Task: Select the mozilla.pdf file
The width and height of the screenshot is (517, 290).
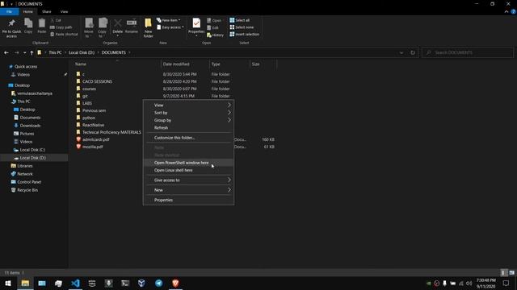Action: coord(93,147)
